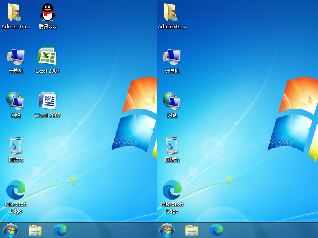Screen dimensions: 318x238
Task: Open Windows Explorer from the taskbar
Action: pyautogui.click(x=36, y=231)
